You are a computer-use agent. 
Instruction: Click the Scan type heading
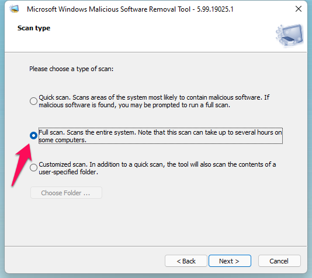[34, 28]
